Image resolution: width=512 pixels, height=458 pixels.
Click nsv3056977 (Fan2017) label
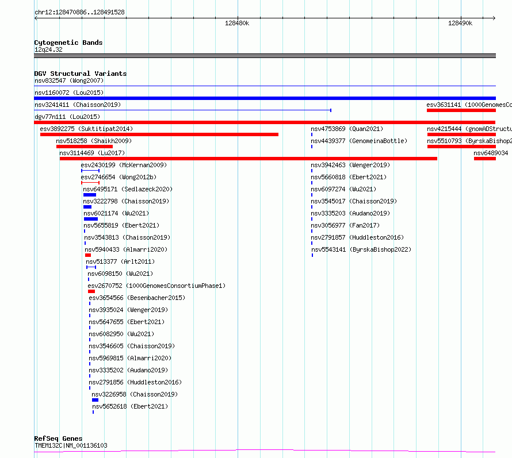click(x=345, y=225)
